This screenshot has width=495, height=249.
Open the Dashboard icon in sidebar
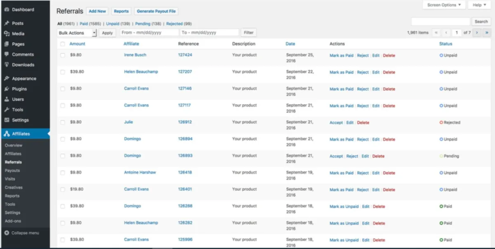pos(7,9)
